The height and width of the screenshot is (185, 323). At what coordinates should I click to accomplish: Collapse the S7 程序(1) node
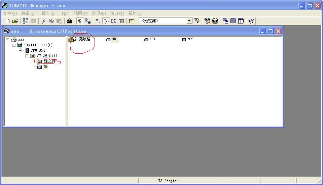27,56
